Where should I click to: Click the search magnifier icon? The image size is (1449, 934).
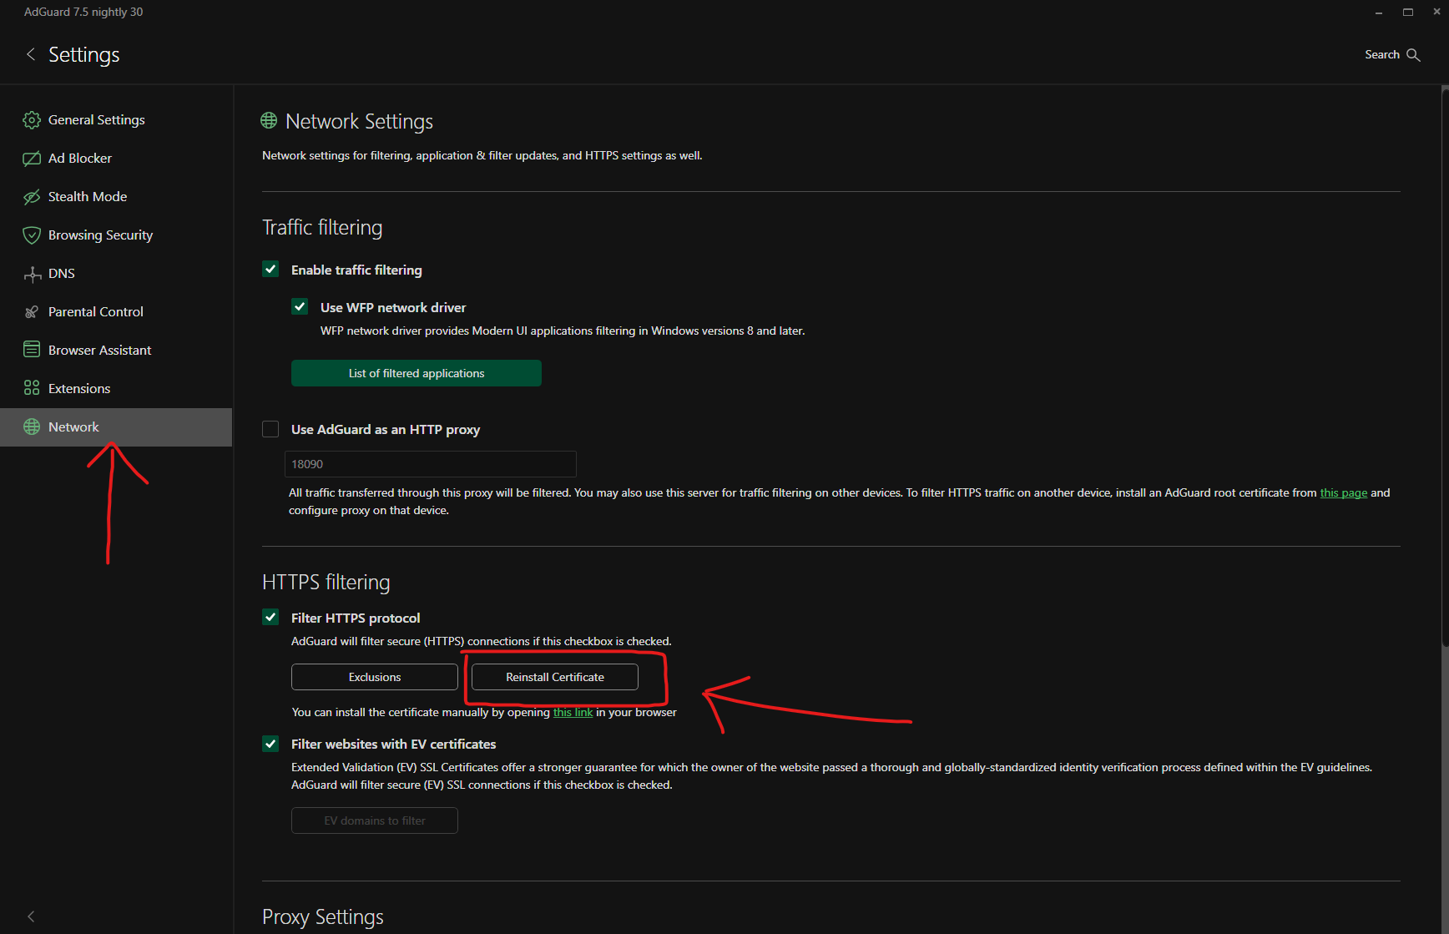pos(1413,54)
